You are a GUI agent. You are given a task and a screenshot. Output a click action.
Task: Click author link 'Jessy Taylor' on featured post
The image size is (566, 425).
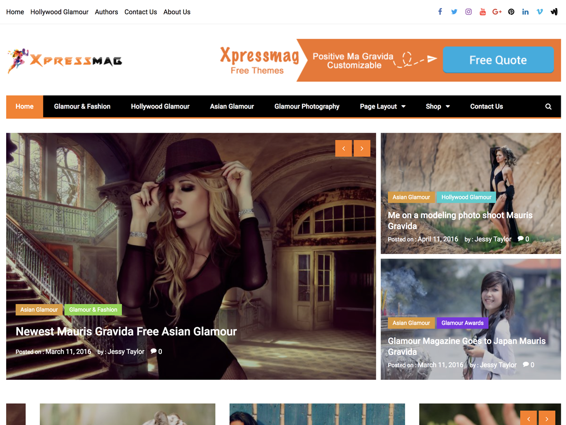click(125, 351)
